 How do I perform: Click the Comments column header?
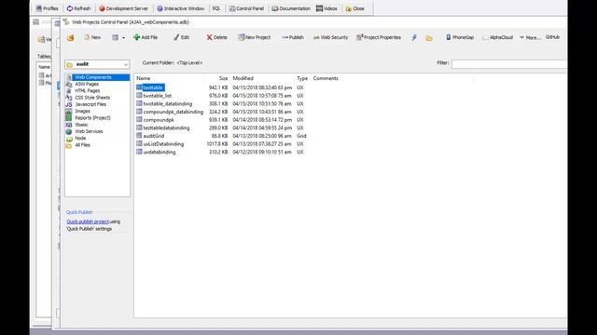(x=326, y=78)
